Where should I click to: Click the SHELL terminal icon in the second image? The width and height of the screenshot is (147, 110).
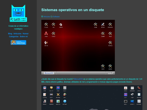[x=125, y=102]
